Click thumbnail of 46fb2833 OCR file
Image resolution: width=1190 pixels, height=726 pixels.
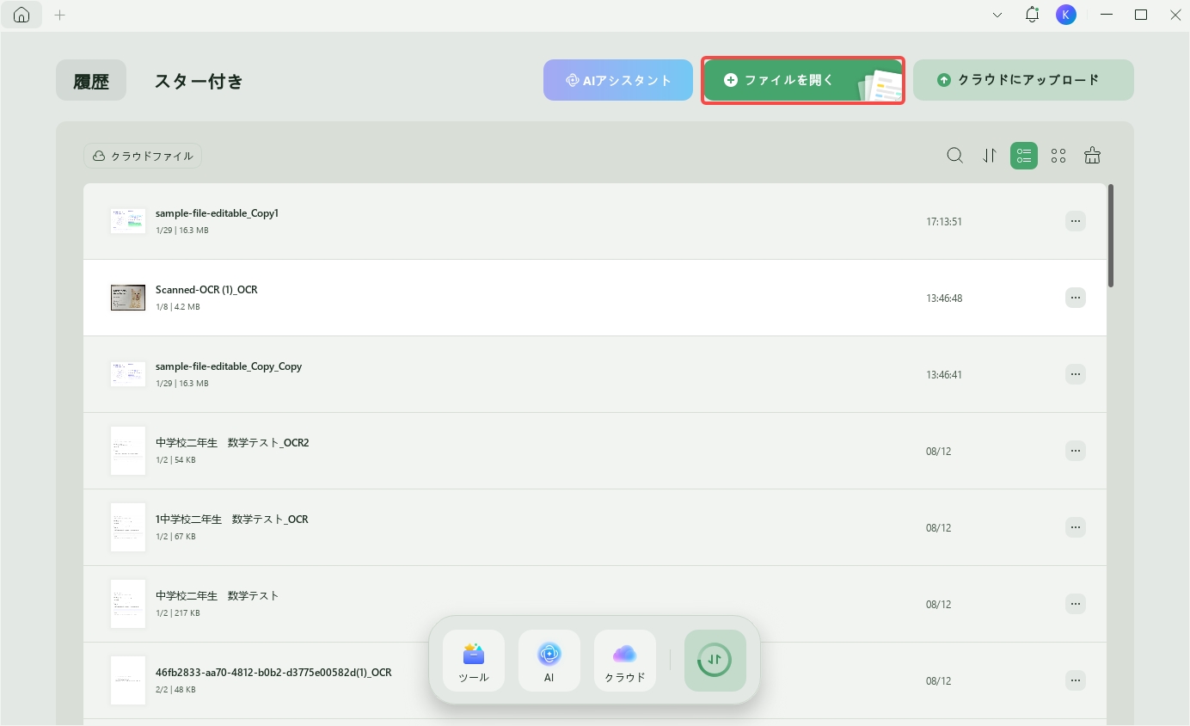(128, 680)
